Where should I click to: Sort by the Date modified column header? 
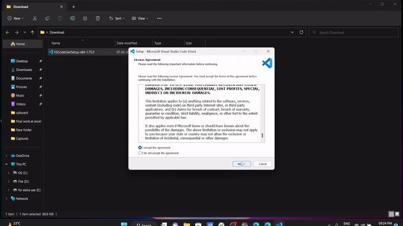127,43
